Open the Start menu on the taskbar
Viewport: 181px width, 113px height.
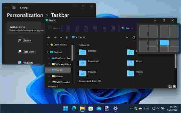66,108
